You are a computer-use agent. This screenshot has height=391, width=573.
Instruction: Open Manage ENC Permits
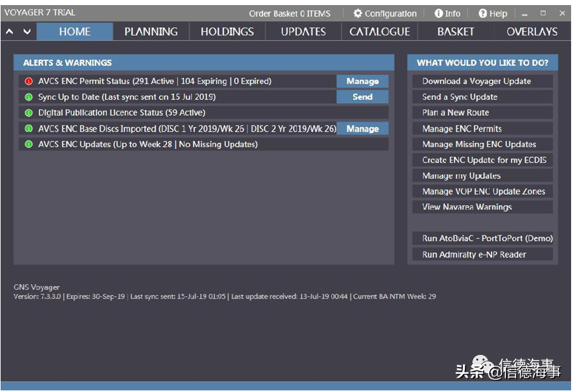click(x=483, y=128)
